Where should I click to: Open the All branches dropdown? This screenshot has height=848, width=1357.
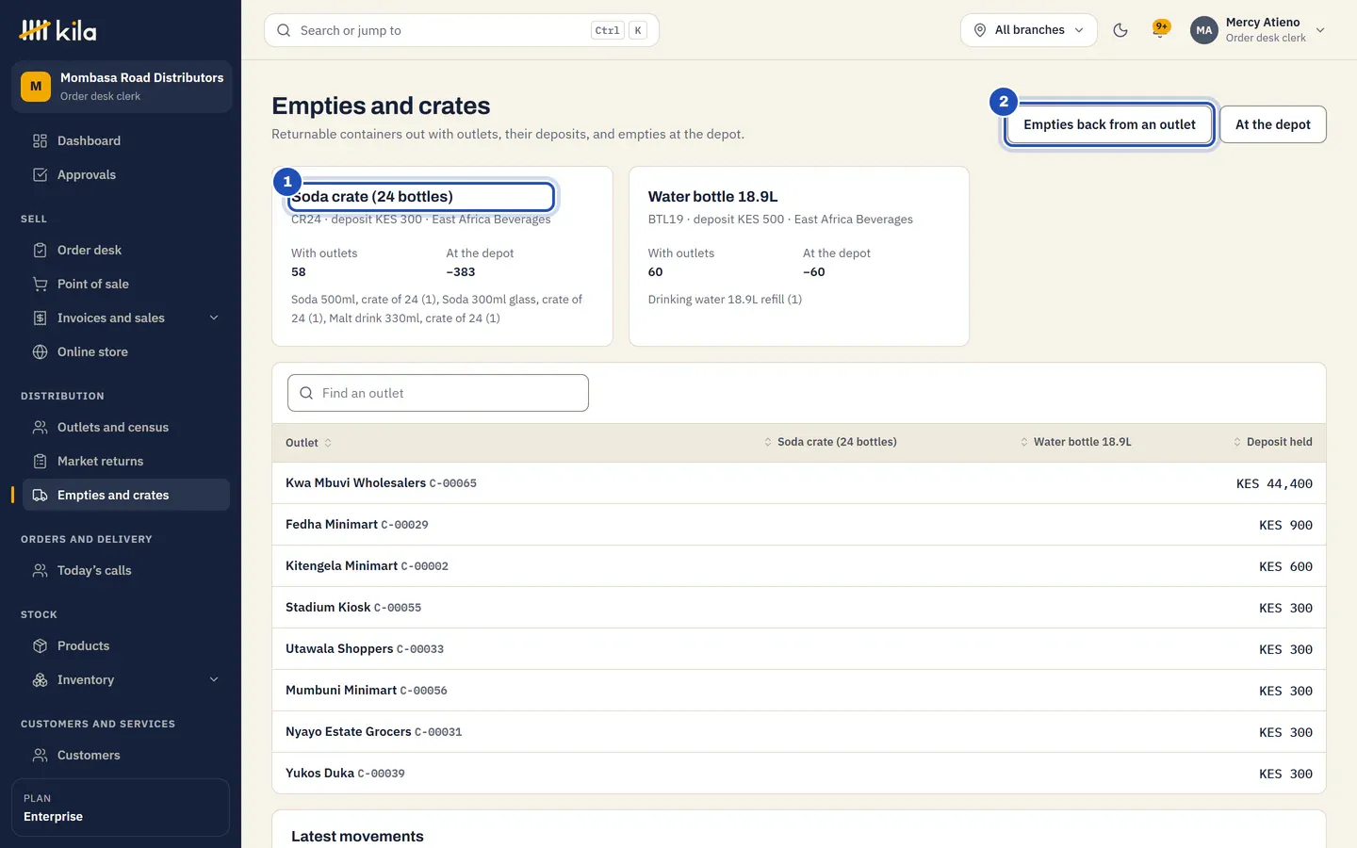point(1029,30)
